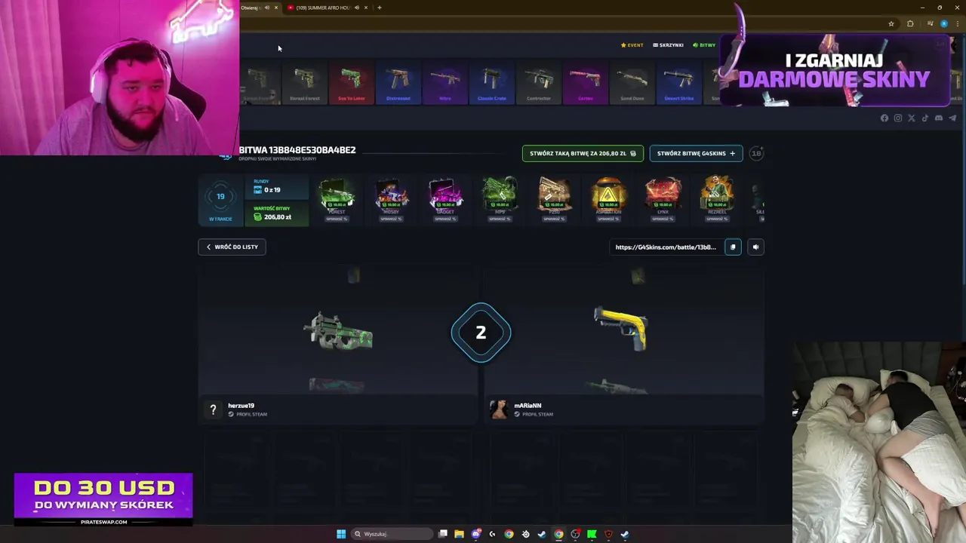966x543 pixels.
Task: Open a new browser tab
Action: click(380, 8)
